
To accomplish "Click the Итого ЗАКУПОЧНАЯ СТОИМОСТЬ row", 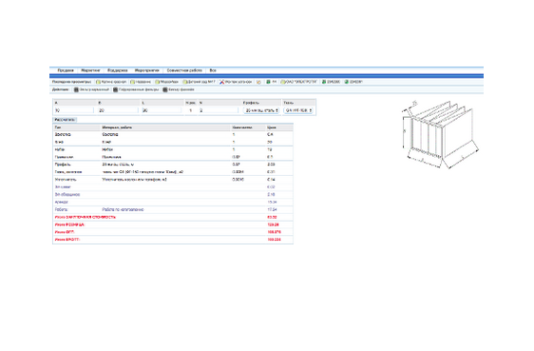I will pyautogui.click(x=173, y=217).
